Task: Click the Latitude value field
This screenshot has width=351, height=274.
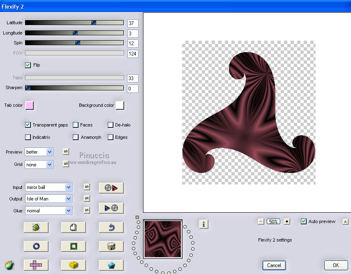Action: point(133,23)
